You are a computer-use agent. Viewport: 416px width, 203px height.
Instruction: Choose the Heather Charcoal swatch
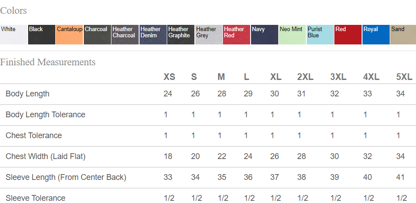click(125, 35)
